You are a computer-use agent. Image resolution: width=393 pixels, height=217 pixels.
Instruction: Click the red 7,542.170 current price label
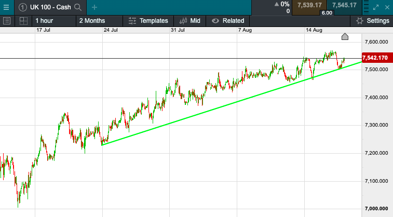(x=376, y=58)
